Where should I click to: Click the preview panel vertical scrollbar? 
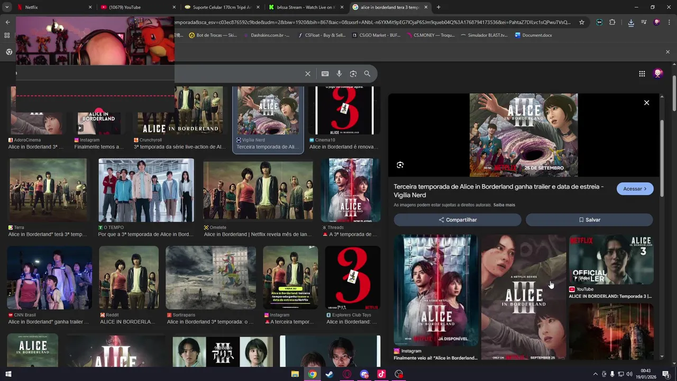[662, 159]
